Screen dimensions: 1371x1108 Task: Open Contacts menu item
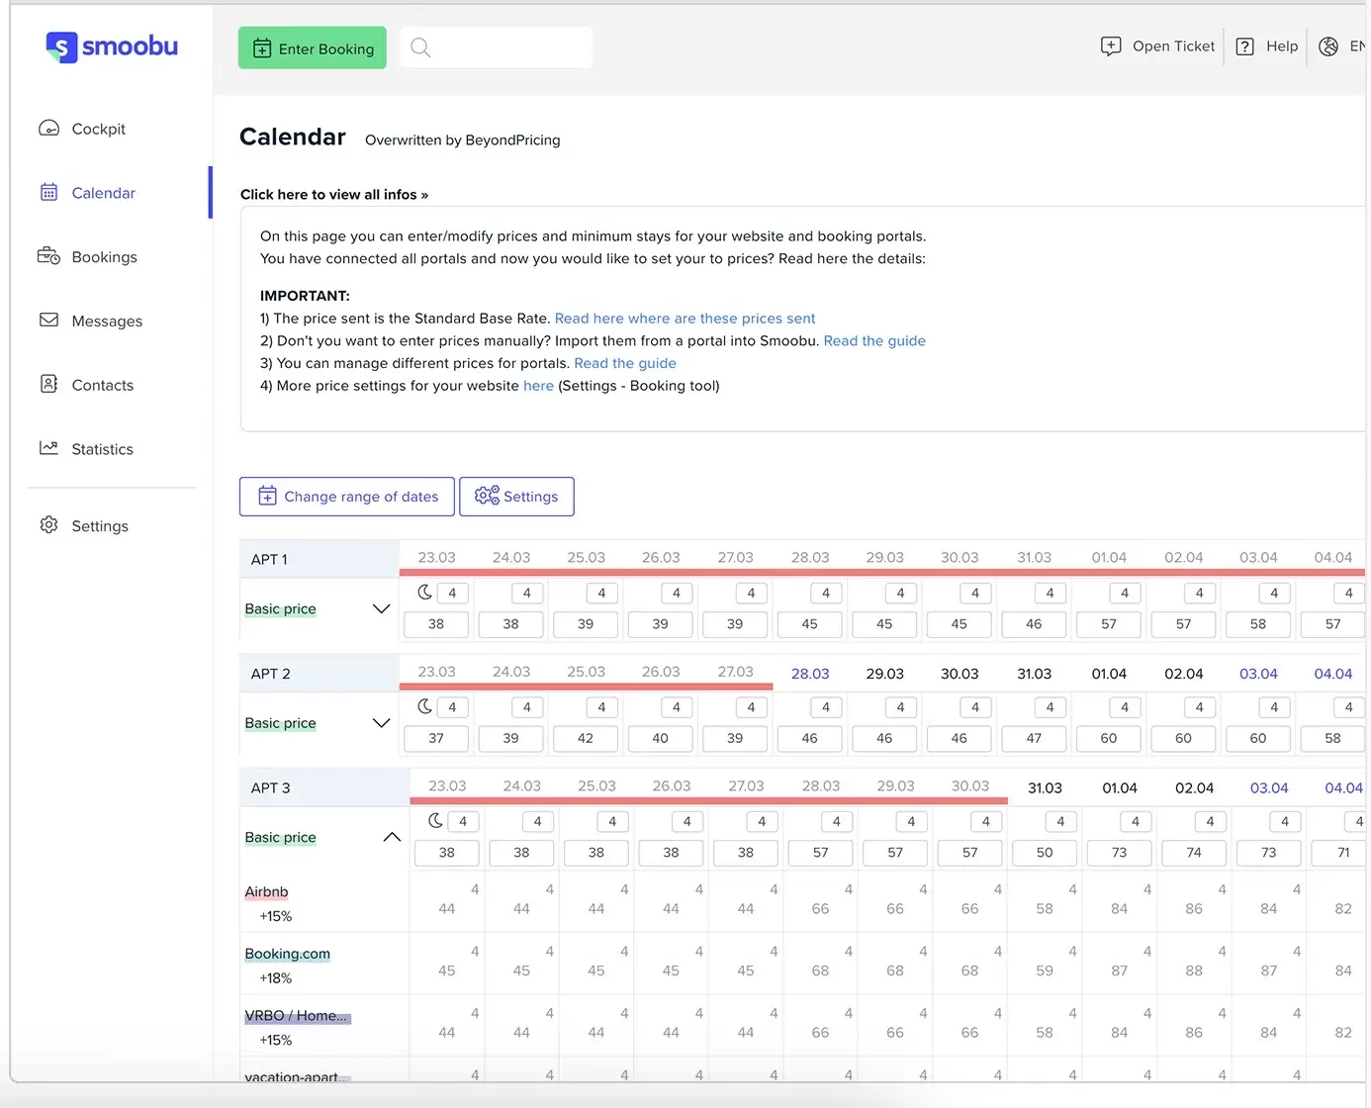103,386
